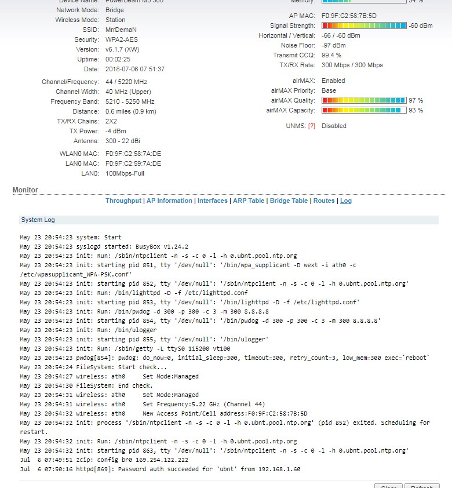Click the 'FileSystem: Start check...' log line
Image resolution: width=452 pixels, height=488 pixels.
pos(93,367)
